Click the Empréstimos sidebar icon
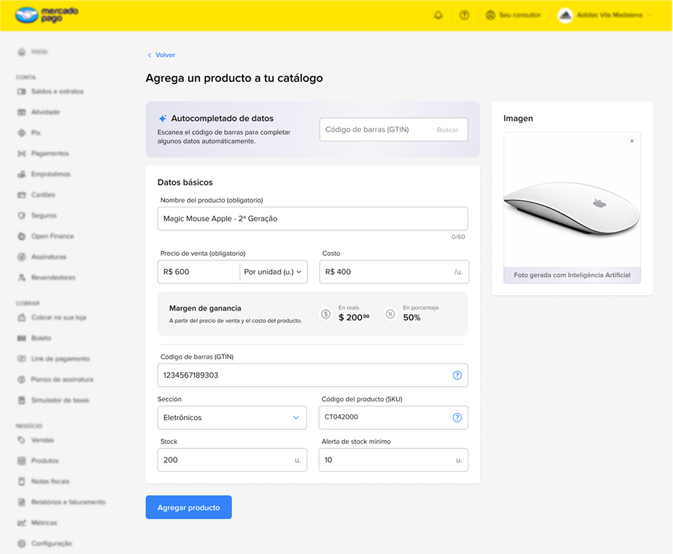The image size is (673, 554). [x=22, y=174]
